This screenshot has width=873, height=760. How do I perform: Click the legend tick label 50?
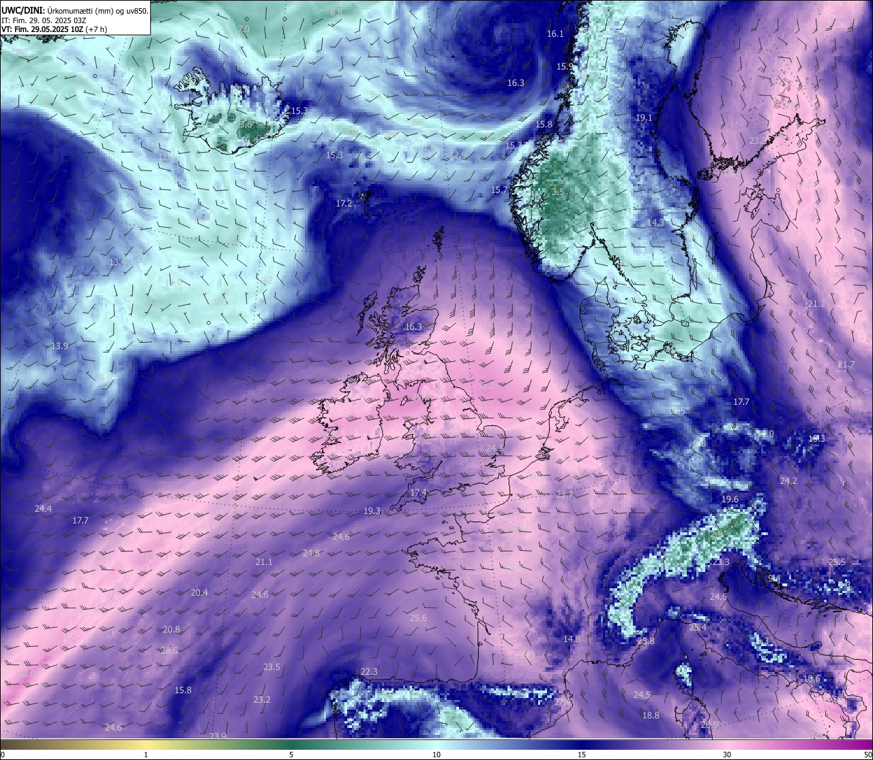click(868, 755)
